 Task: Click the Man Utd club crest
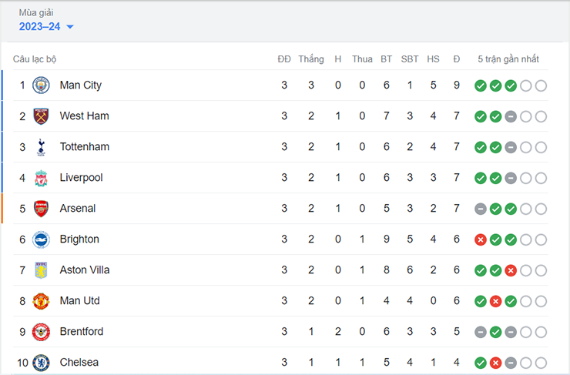[x=41, y=301]
